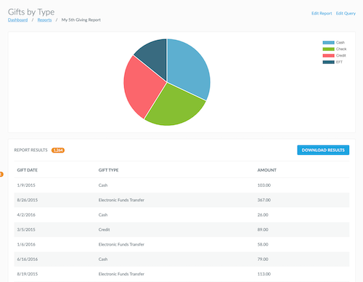Click the amount 103.00 cell
Screen dimensions: 363x282
(x=264, y=185)
